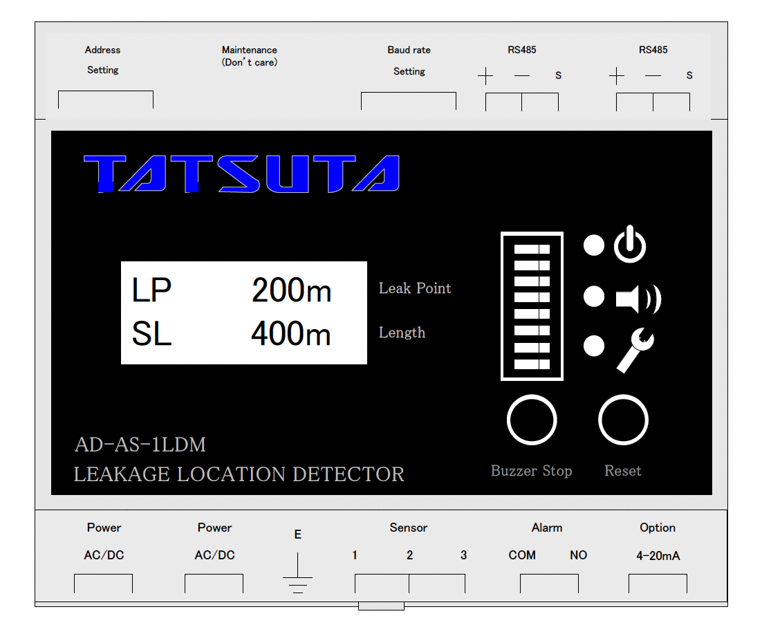
Task: Click the "S" label of the right RS485
Action: coord(689,75)
